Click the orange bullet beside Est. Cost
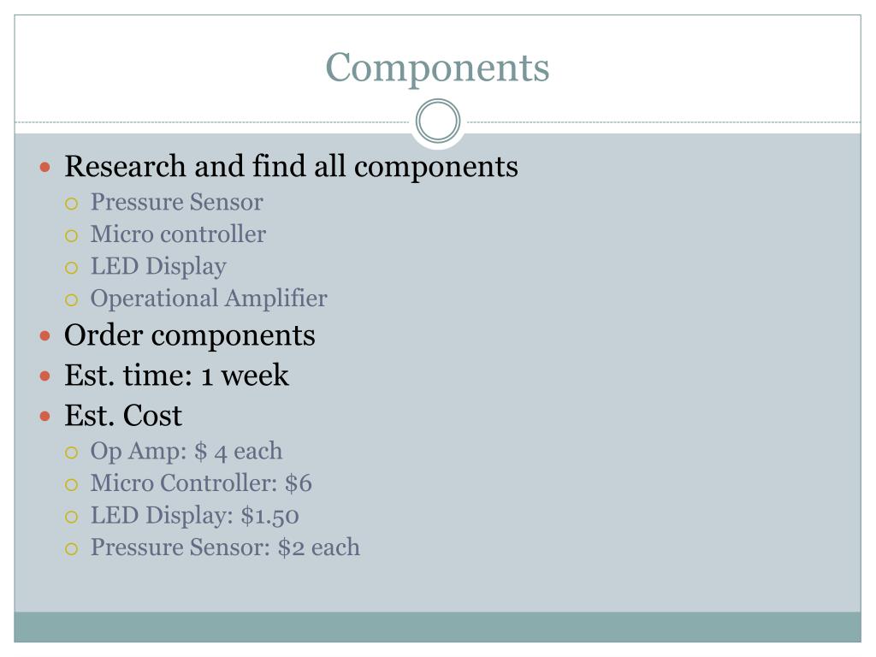The width and height of the screenshot is (876, 657). tap(45, 417)
